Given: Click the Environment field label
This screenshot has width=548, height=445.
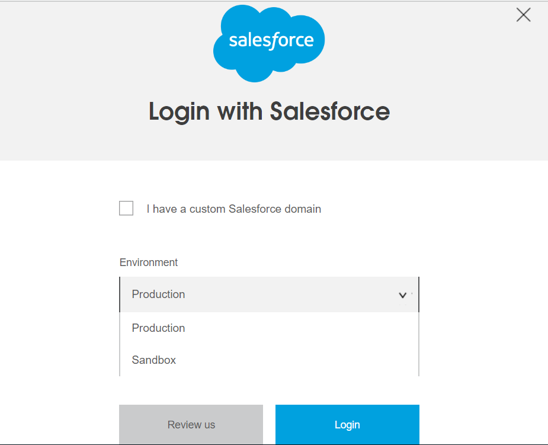Looking at the screenshot, I should pyautogui.click(x=149, y=262).
